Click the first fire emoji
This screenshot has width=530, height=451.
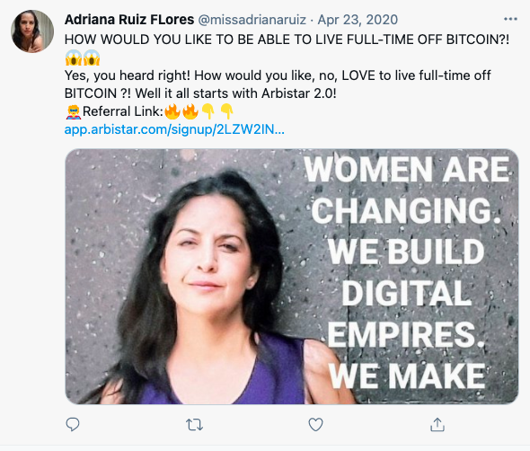tap(172, 111)
